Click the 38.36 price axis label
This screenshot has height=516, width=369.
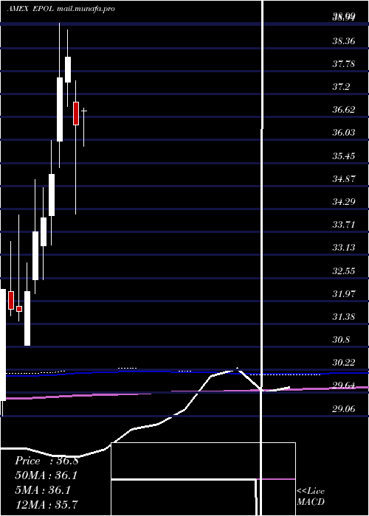point(344,41)
